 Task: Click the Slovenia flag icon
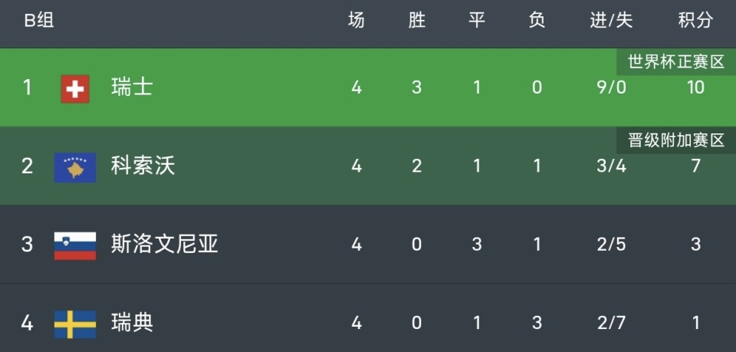[75, 245]
